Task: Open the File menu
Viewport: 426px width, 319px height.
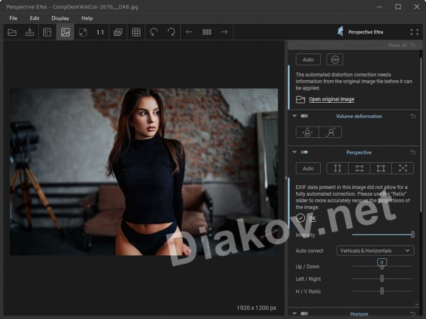Action: coord(13,18)
